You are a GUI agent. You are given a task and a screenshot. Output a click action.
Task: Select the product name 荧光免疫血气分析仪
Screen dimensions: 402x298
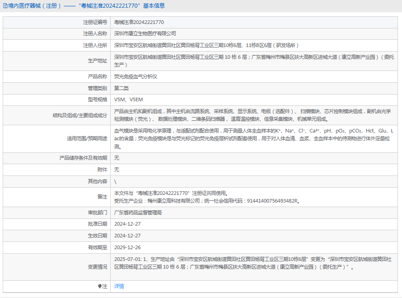[x=136, y=76]
